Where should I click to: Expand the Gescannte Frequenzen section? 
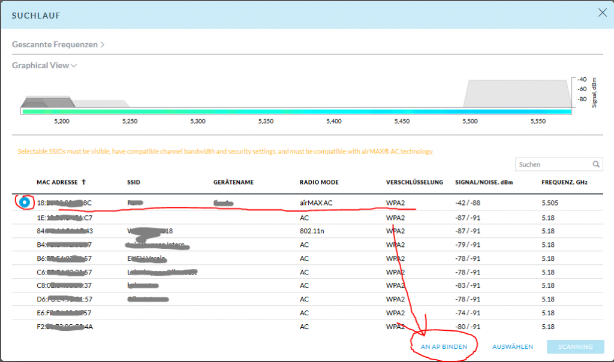58,44
